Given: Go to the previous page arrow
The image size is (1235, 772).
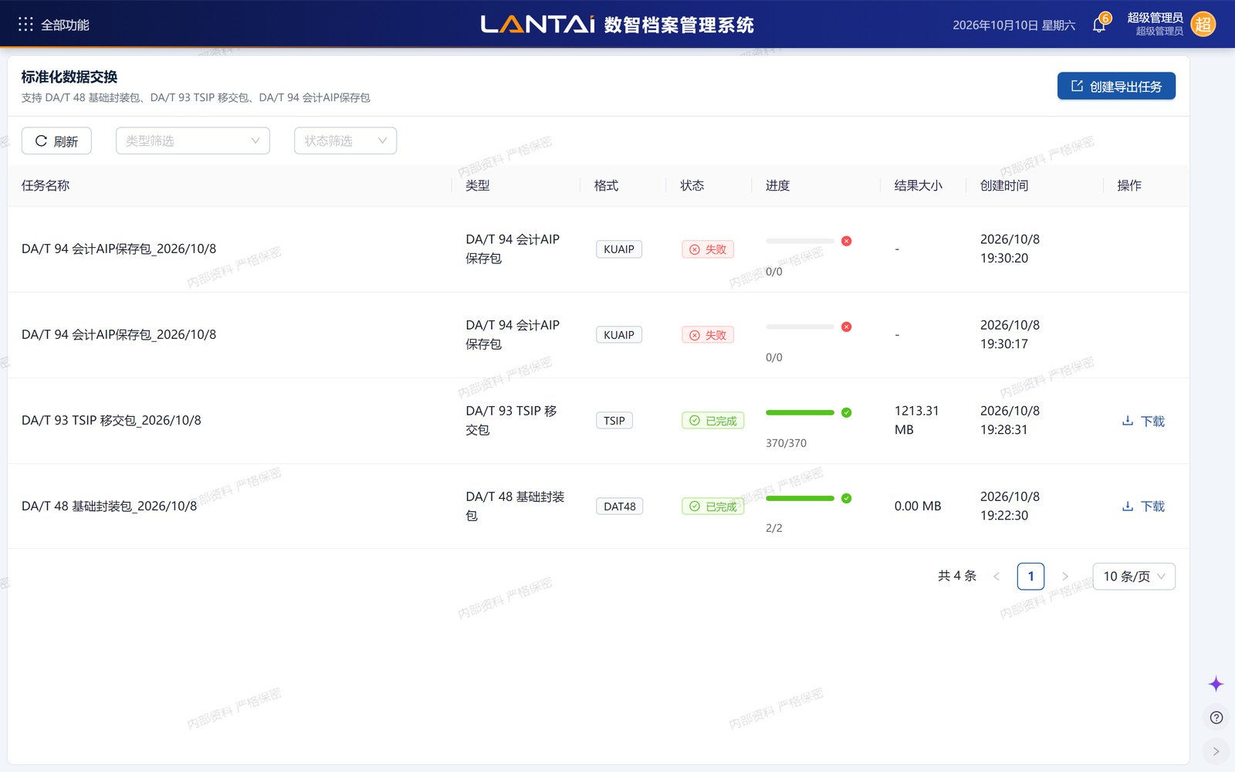Looking at the screenshot, I should (996, 577).
